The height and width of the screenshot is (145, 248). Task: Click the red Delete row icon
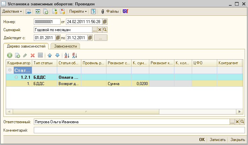[33, 55]
